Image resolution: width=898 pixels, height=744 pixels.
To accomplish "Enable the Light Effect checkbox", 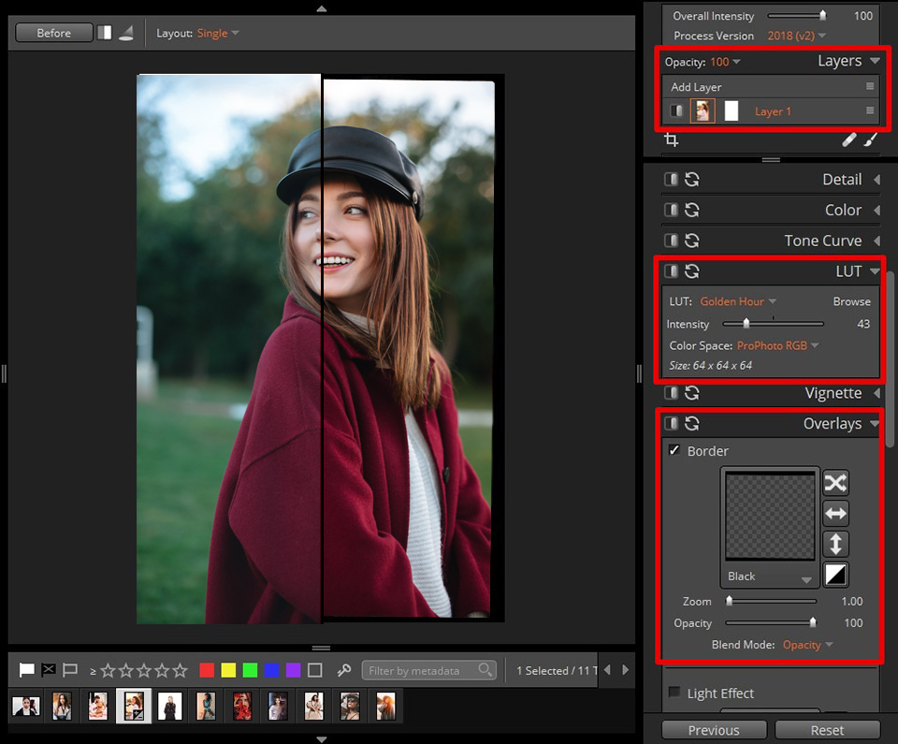I will 674,693.
